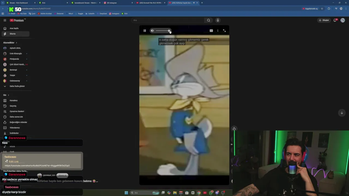Screen dimensions: 349x196
Task: Open the Adobe Acrobat bookmark
Action: tap(44, 14)
